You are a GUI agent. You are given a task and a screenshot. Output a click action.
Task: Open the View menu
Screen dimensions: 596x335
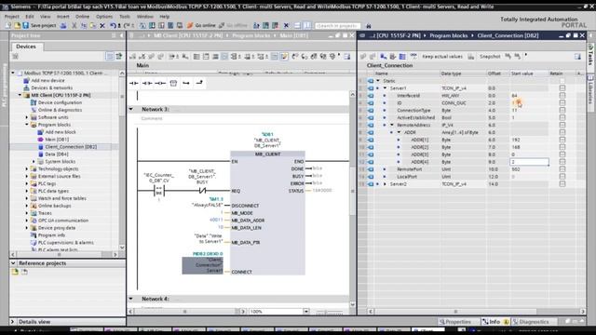46,17
